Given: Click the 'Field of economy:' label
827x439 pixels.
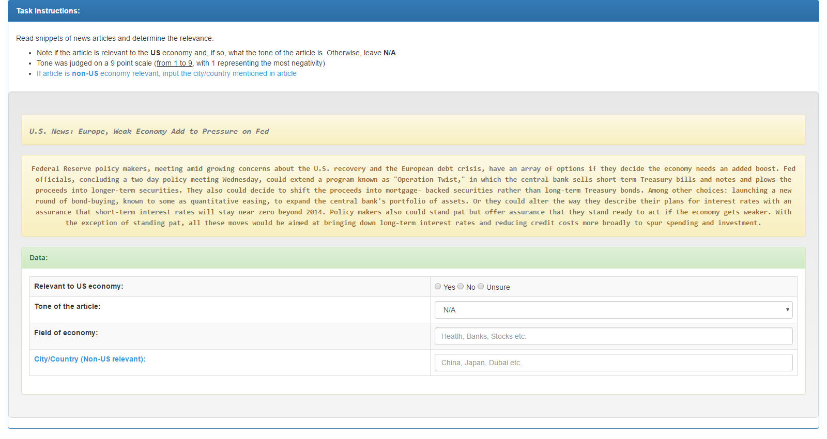Looking at the screenshot, I should (66, 333).
